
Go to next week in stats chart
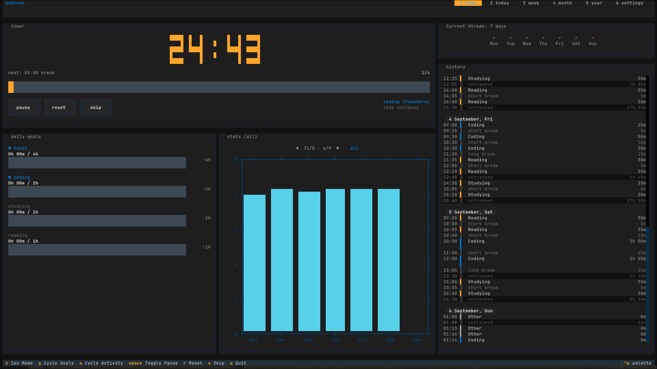[x=338, y=148]
